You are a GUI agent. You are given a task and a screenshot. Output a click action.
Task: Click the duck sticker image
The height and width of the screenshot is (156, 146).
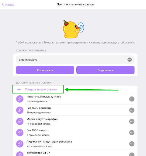pyautogui.click(x=74, y=29)
